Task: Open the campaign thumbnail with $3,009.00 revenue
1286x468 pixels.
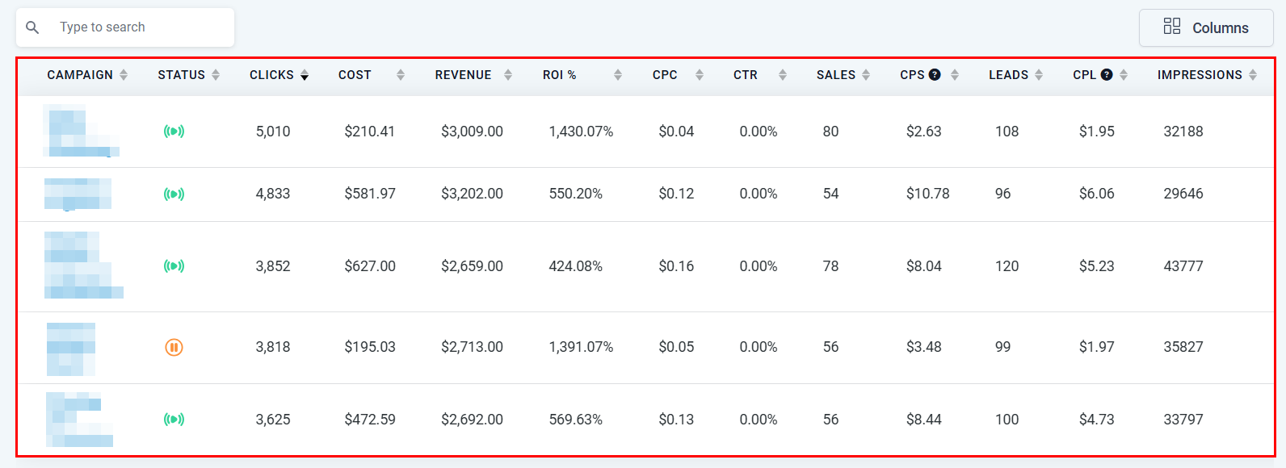Action: pos(80,131)
